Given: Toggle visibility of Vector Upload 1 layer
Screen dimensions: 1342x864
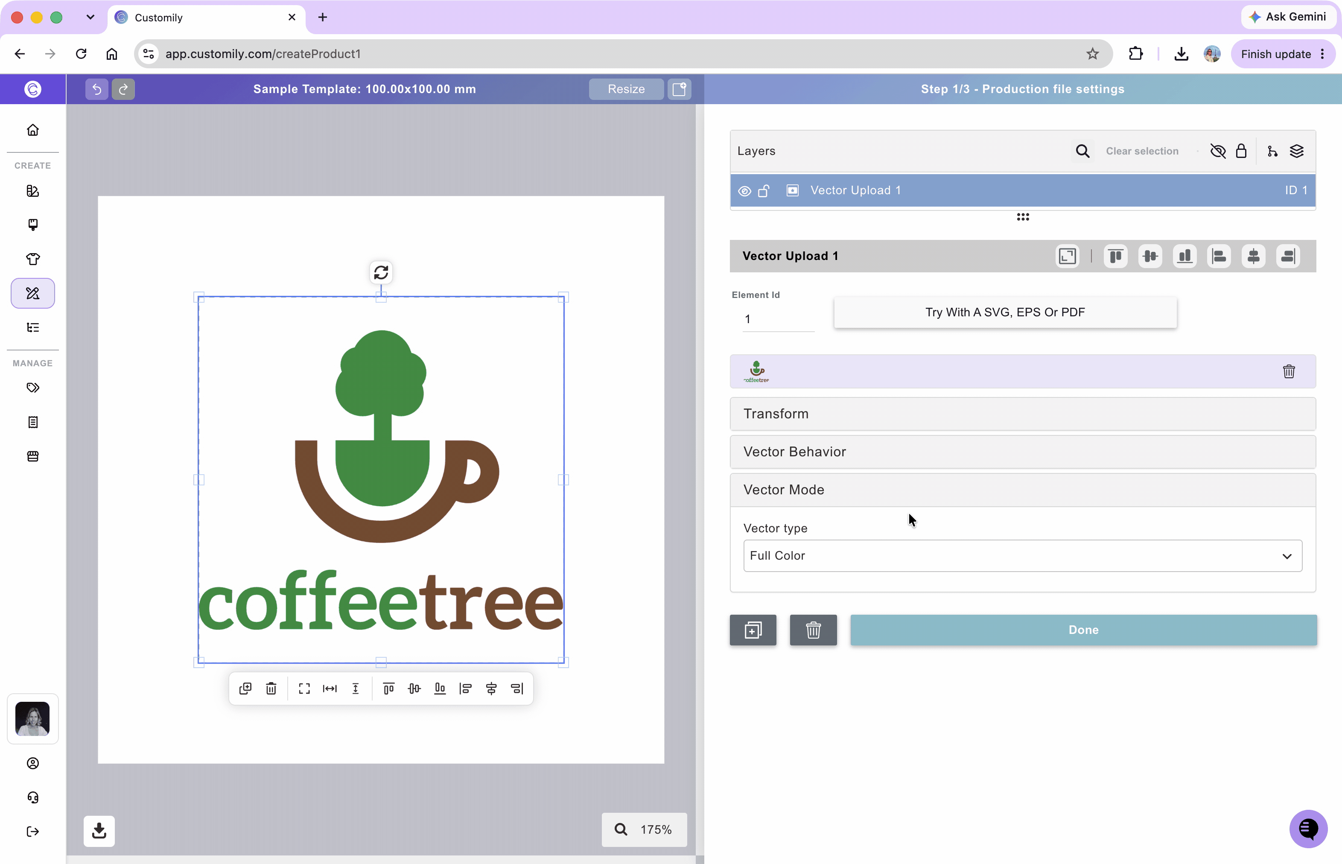Looking at the screenshot, I should [744, 191].
